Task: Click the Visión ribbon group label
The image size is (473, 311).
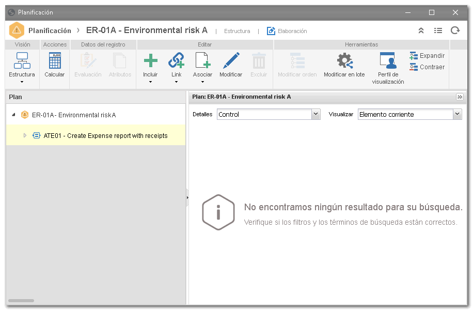Action: pyautogui.click(x=23, y=45)
